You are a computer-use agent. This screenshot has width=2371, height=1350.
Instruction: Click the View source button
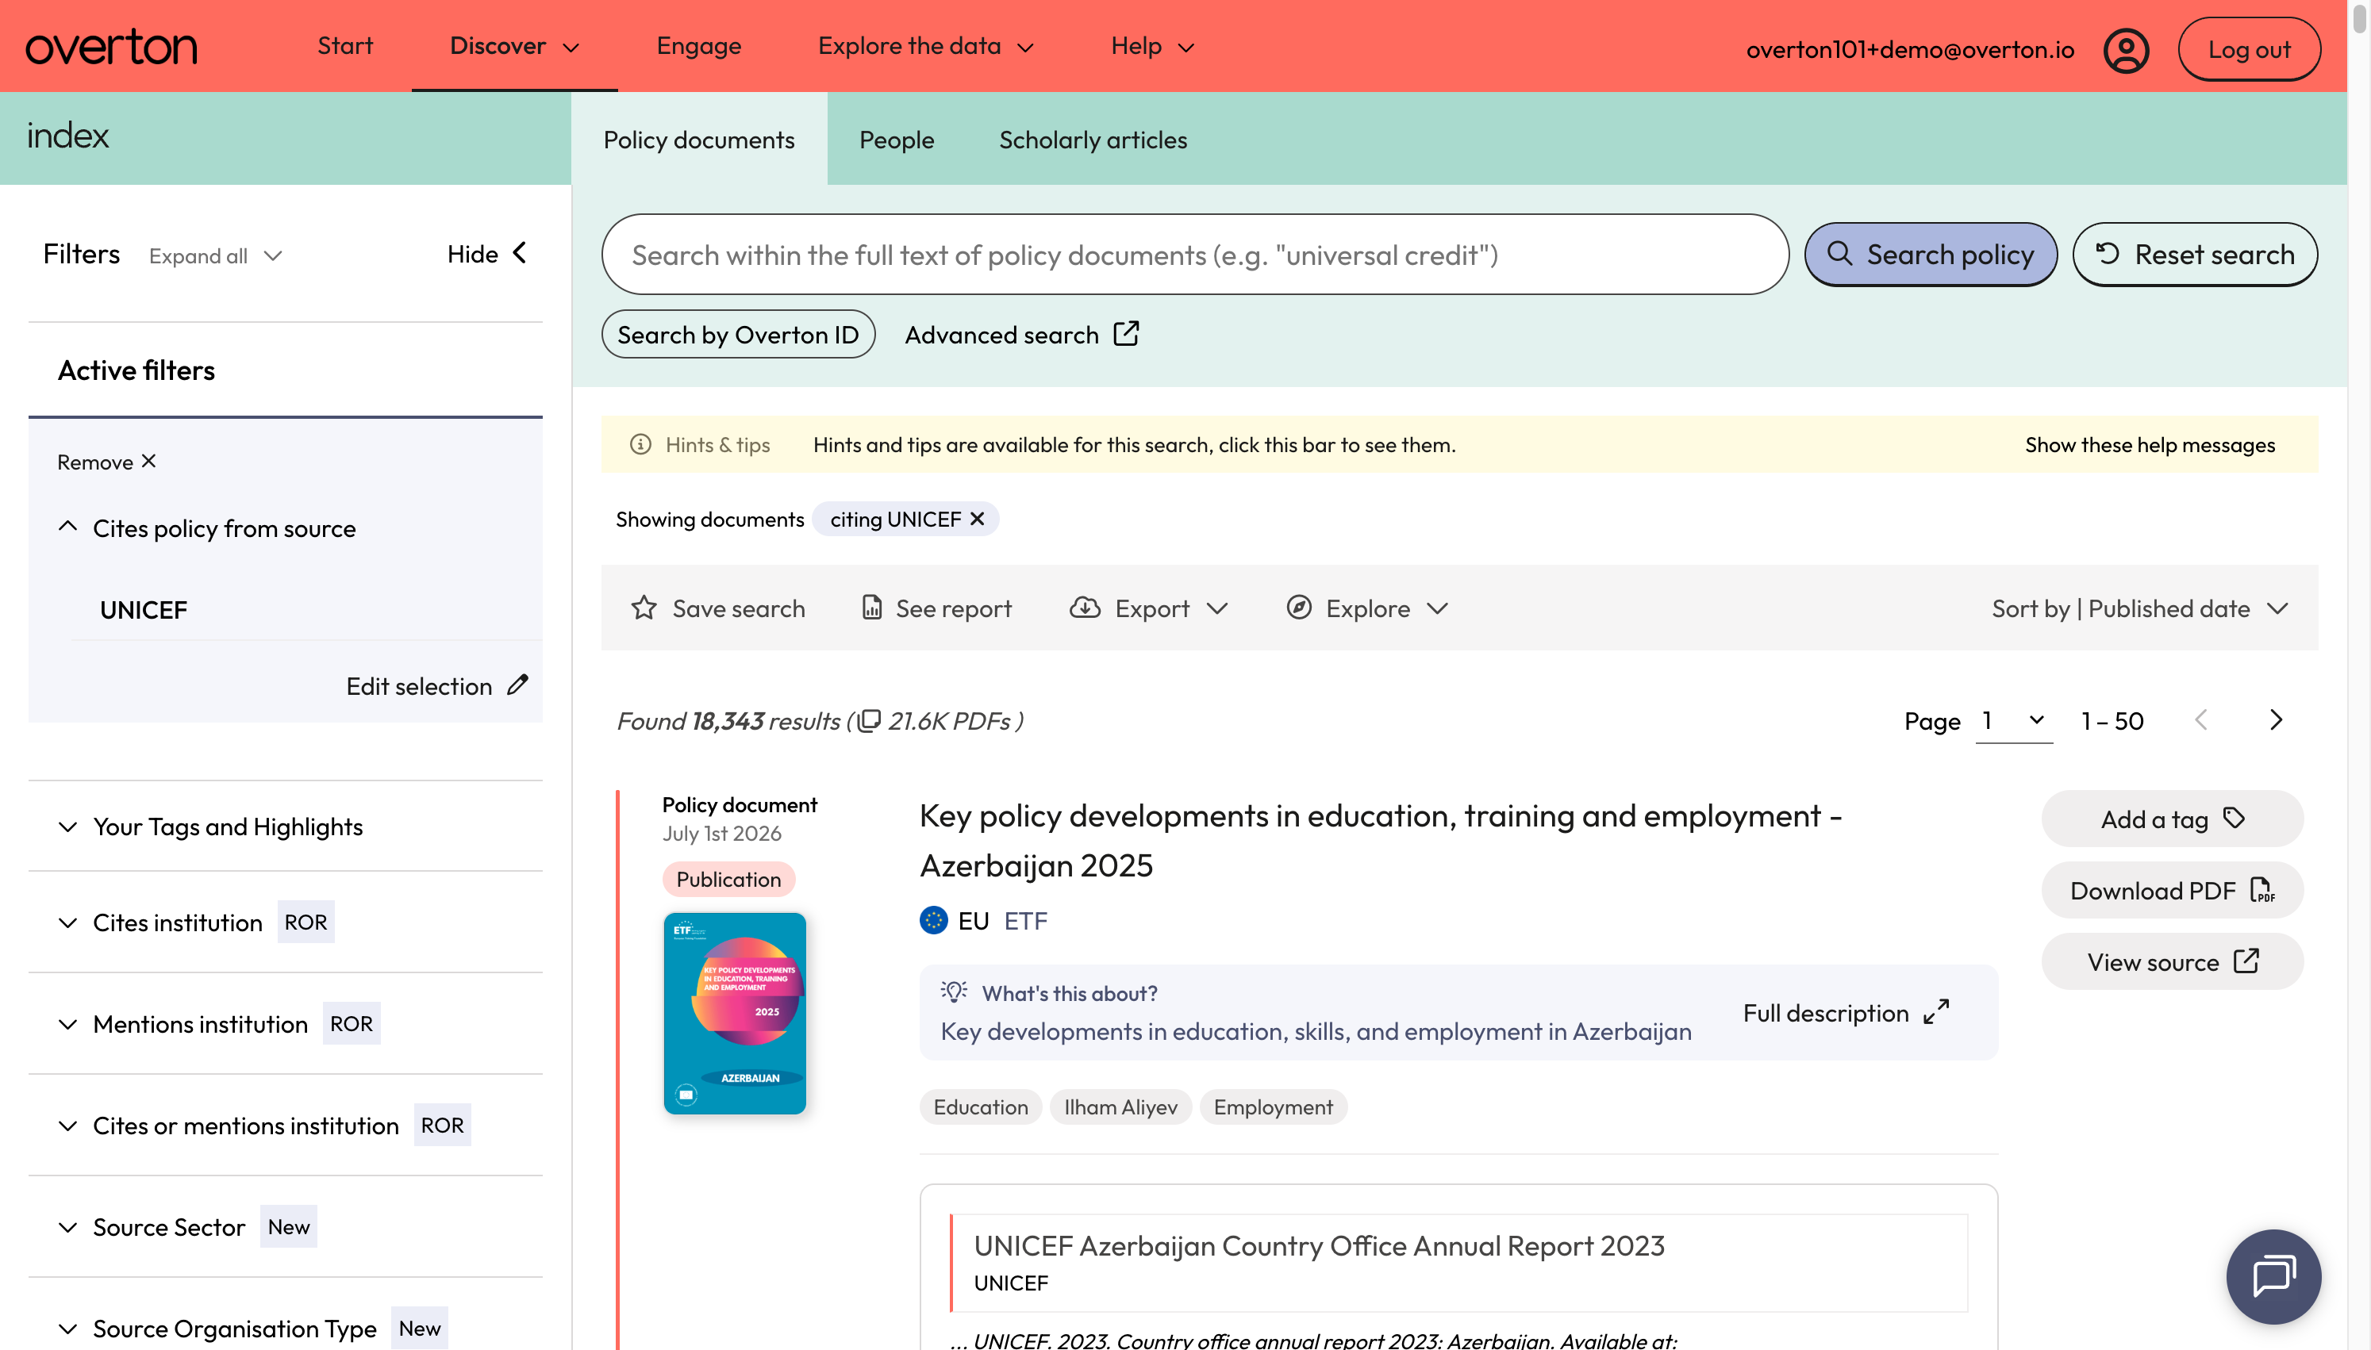2172,961
